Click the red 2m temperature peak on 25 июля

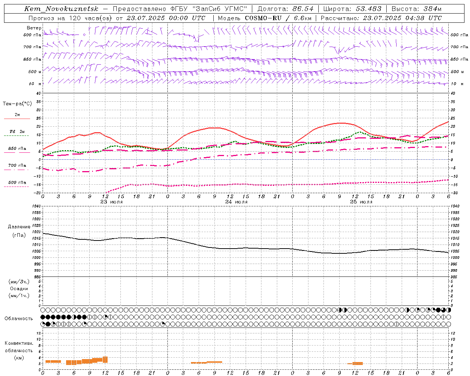[341, 123]
